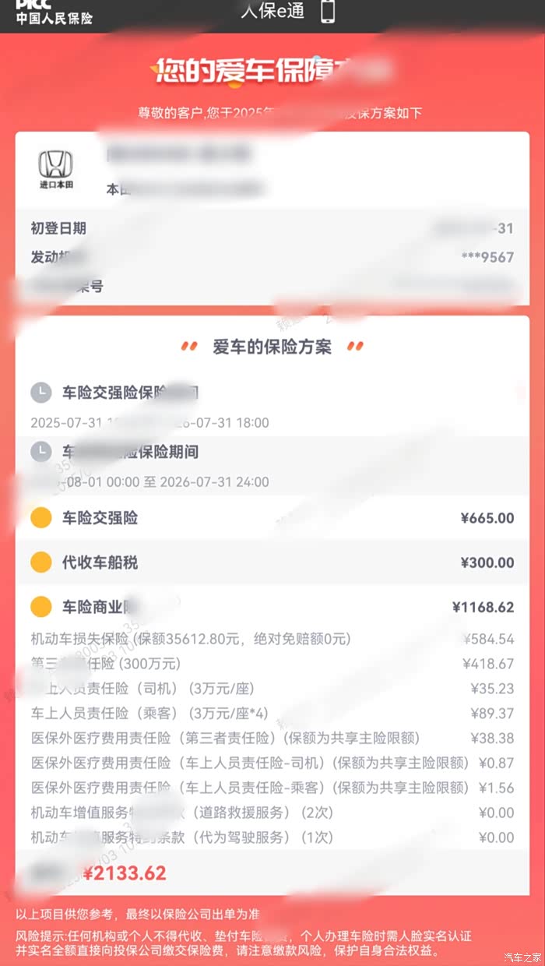The width and height of the screenshot is (545, 966).
Task: Click the clock icon beside commercial insurance period
Action: point(41,452)
